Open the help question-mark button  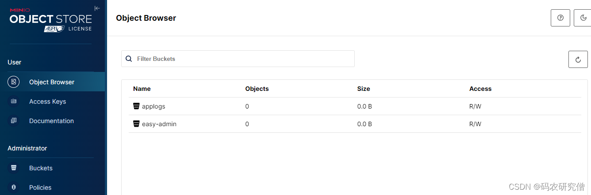tap(560, 18)
